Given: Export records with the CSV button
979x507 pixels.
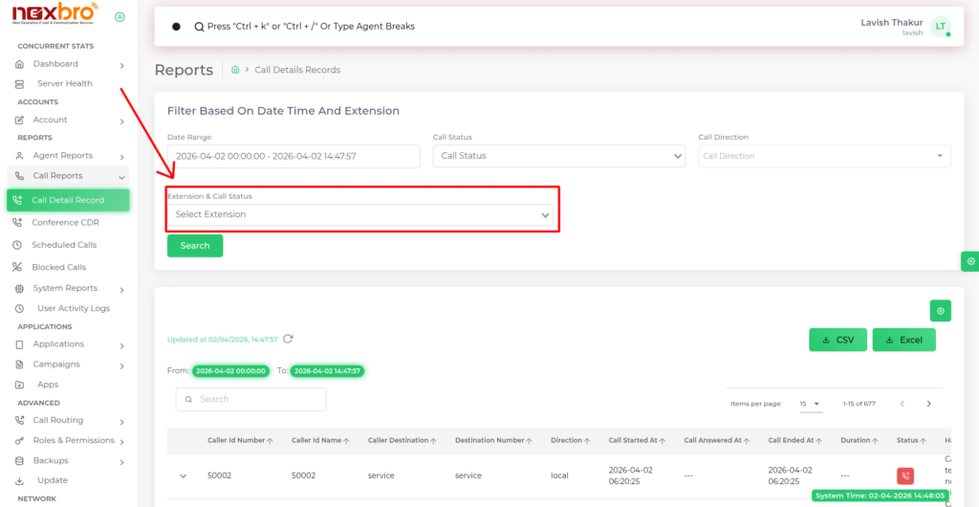Looking at the screenshot, I should click(x=838, y=340).
